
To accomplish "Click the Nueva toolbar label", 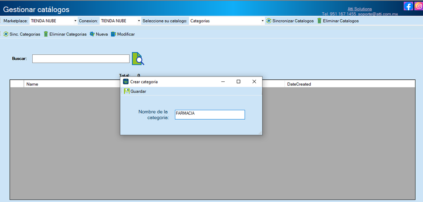I will pos(102,34).
